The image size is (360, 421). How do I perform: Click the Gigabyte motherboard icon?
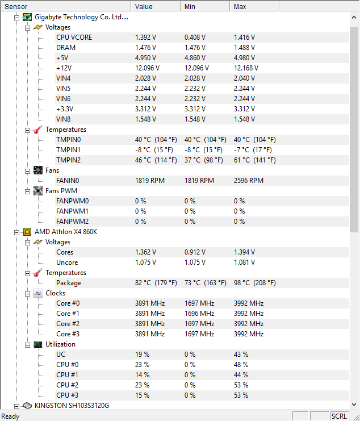point(27,17)
